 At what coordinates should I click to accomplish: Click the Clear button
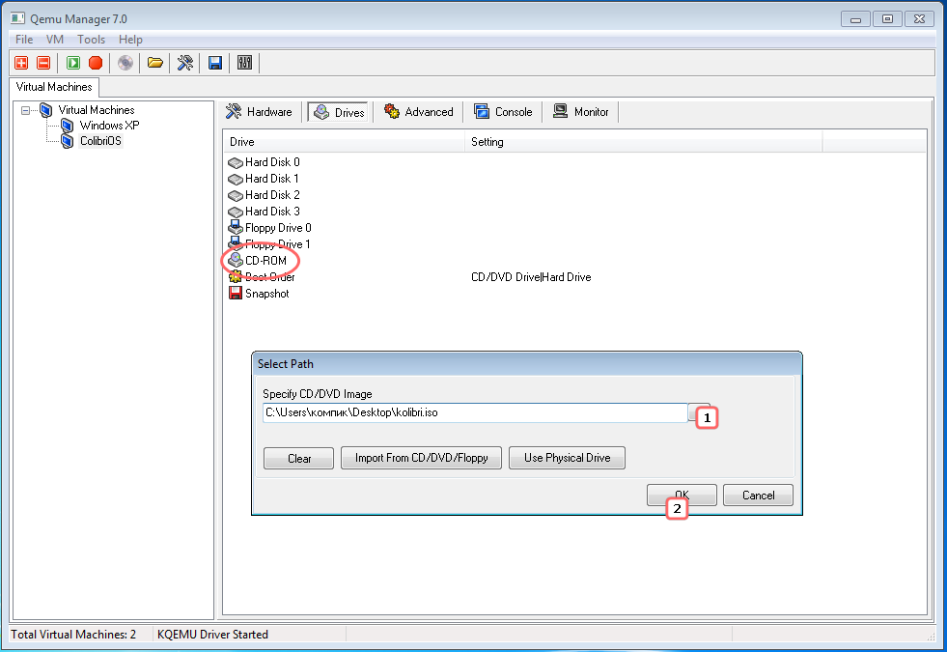pyautogui.click(x=298, y=458)
